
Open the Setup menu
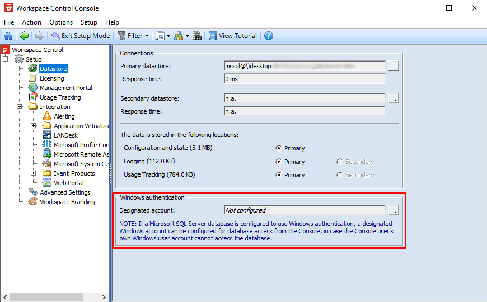89,22
